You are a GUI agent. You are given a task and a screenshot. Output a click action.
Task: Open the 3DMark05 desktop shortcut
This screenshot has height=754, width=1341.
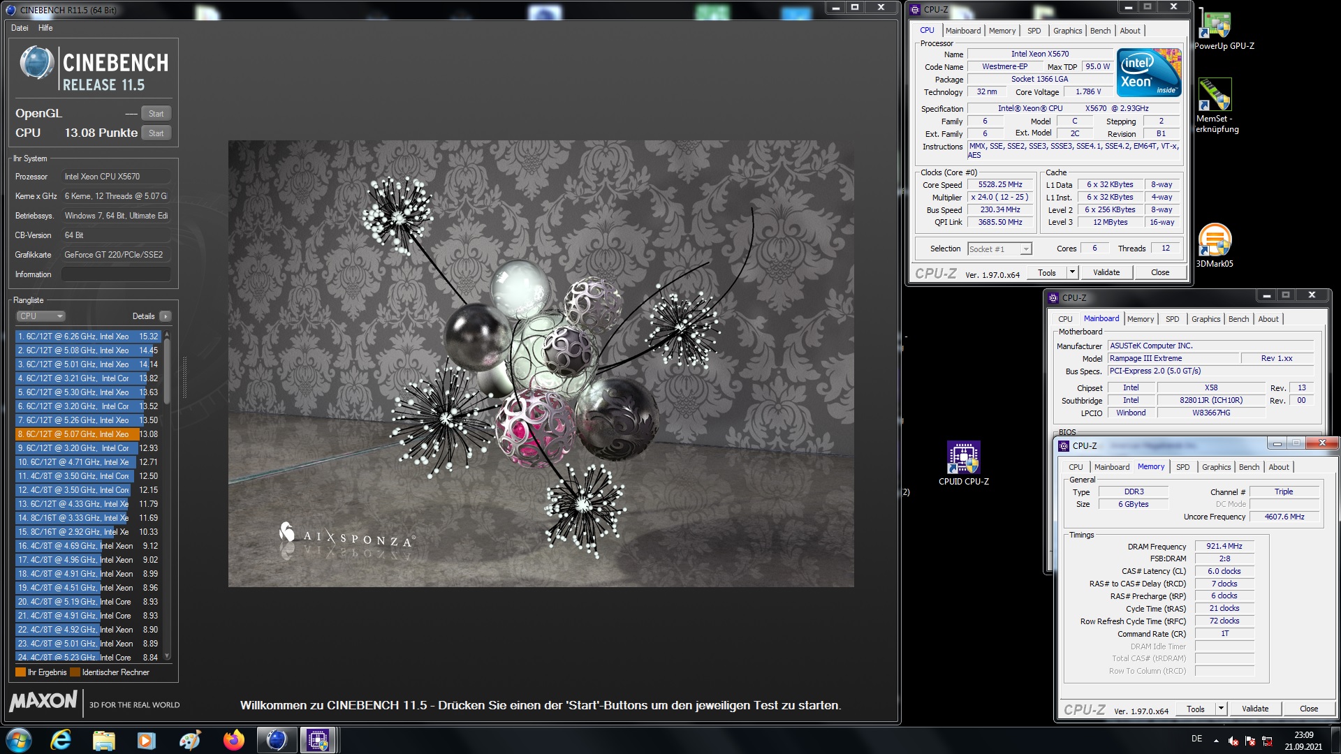pyautogui.click(x=1215, y=246)
